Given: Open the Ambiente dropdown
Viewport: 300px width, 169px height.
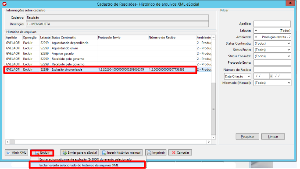Looking at the screenshot, I should pyautogui.click(x=272, y=37).
